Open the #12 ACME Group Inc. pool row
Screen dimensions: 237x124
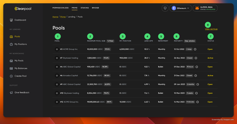point(135,102)
